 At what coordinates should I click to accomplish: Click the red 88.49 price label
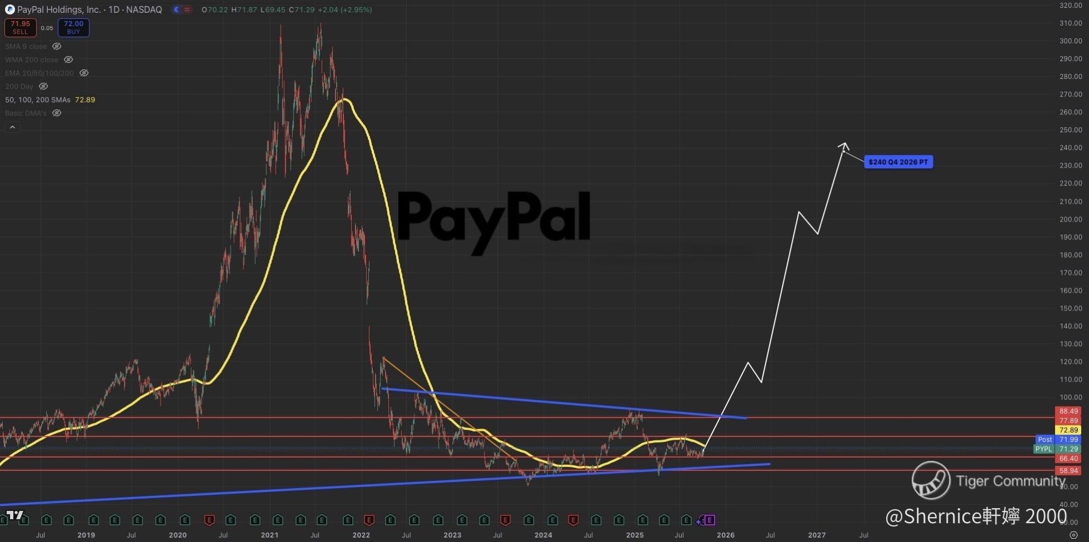click(1068, 411)
